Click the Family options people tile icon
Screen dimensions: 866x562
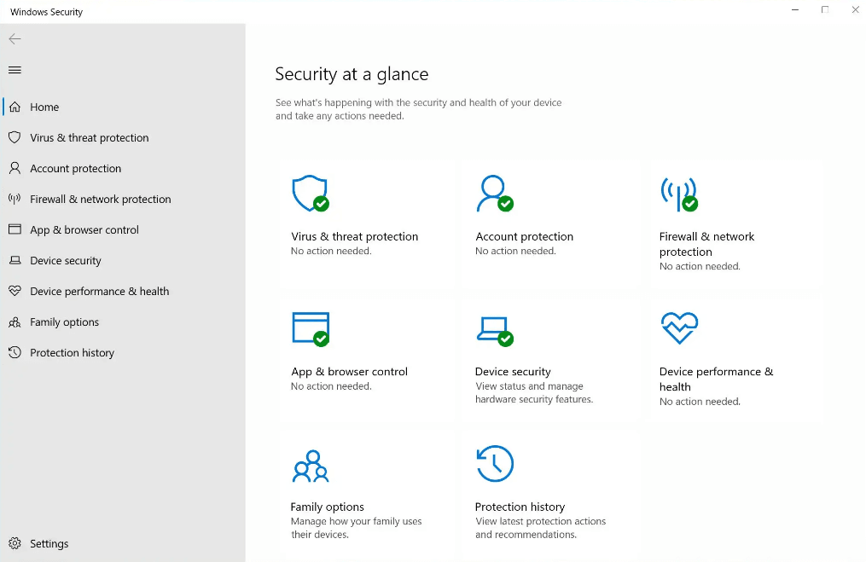click(310, 466)
